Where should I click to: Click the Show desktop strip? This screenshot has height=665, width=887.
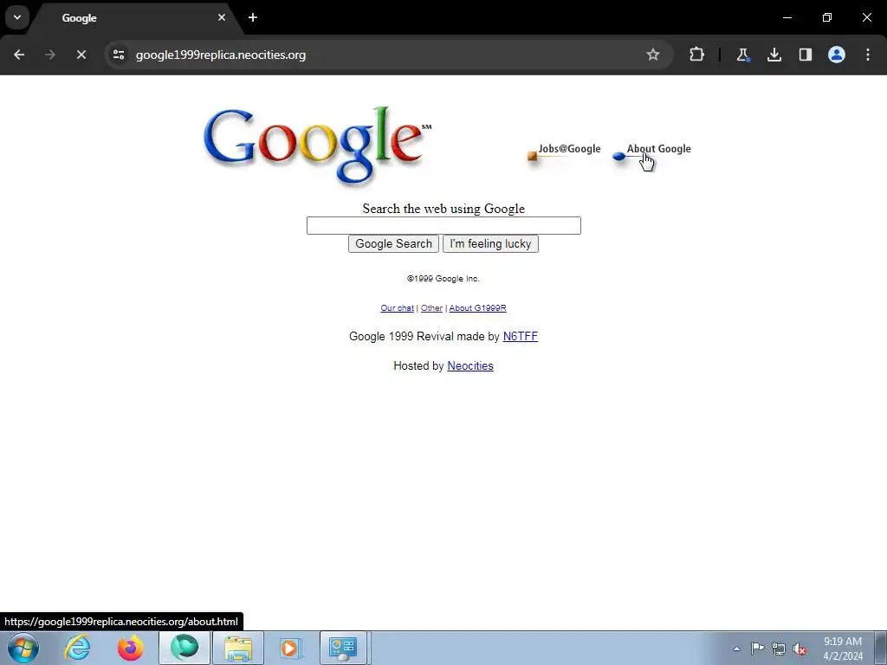[x=881, y=648]
